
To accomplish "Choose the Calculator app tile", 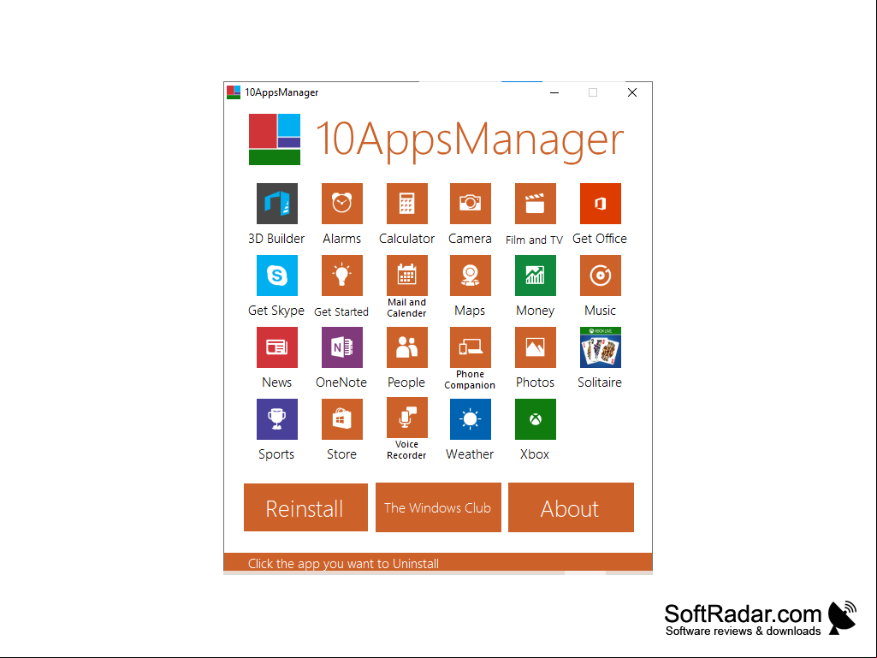I will [x=406, y=204].
